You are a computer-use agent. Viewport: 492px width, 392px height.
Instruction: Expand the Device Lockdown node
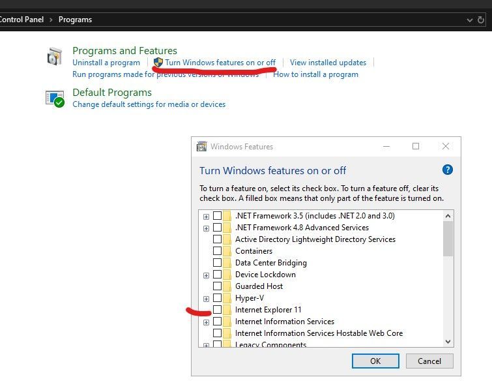tap(206, 275)
